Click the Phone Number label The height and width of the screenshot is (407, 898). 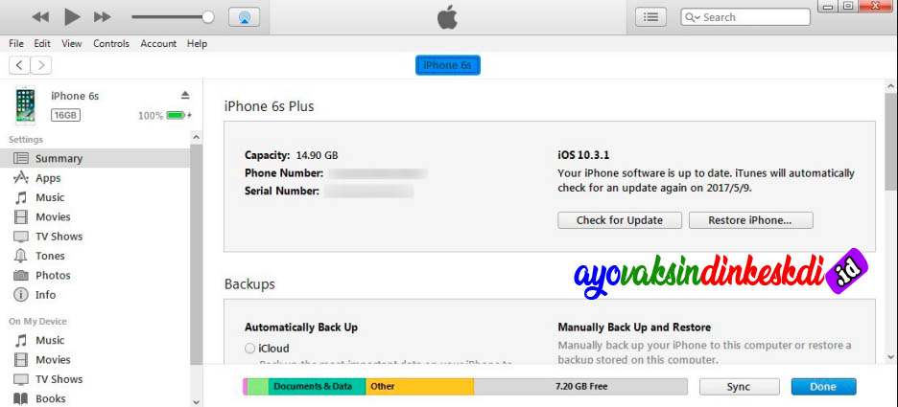point(284,172)
